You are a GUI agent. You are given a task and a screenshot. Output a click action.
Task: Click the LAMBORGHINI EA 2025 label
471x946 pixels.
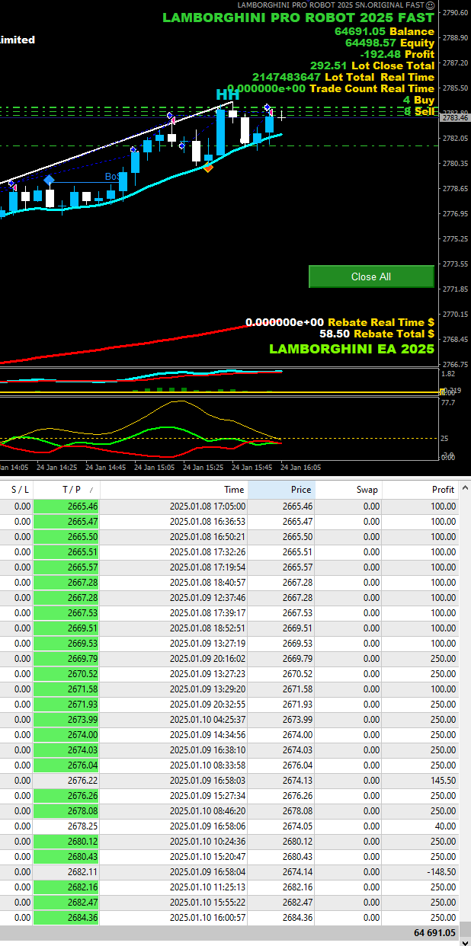pyautogui.click(x=351, y=349)
